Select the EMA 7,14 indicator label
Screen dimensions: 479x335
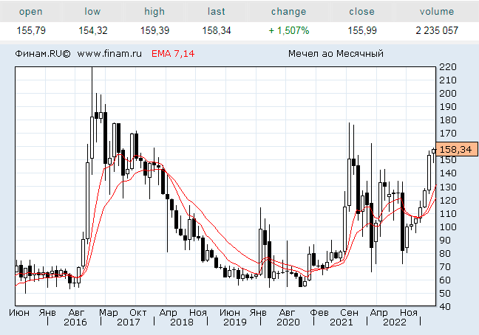click(172, 54)
